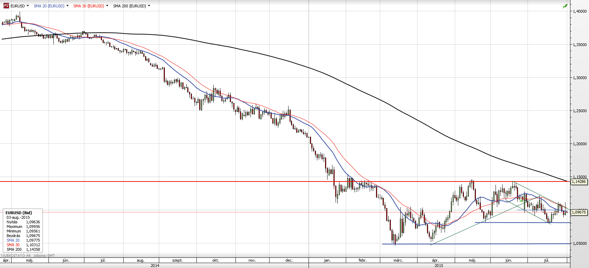Click the SMA 30 value 1,10312

point(33,245)
